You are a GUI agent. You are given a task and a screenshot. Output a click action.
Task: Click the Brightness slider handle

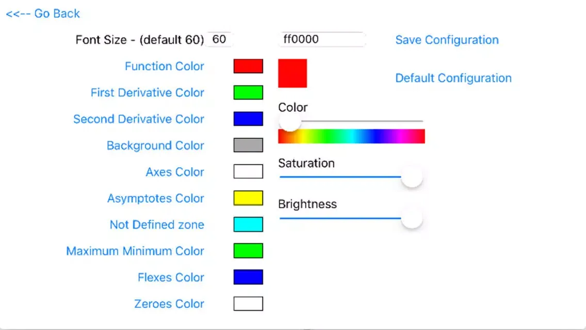coord(412,218)
